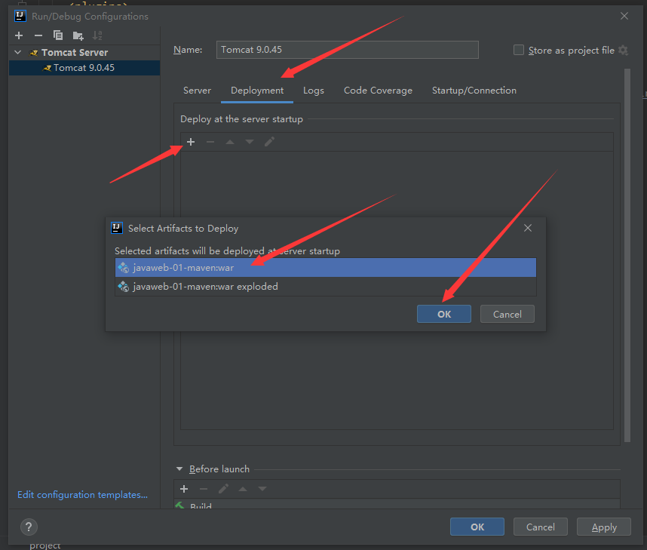Switch to the Deployment tab
Viewport: 647px width, 550px height.
coord(257,91)
